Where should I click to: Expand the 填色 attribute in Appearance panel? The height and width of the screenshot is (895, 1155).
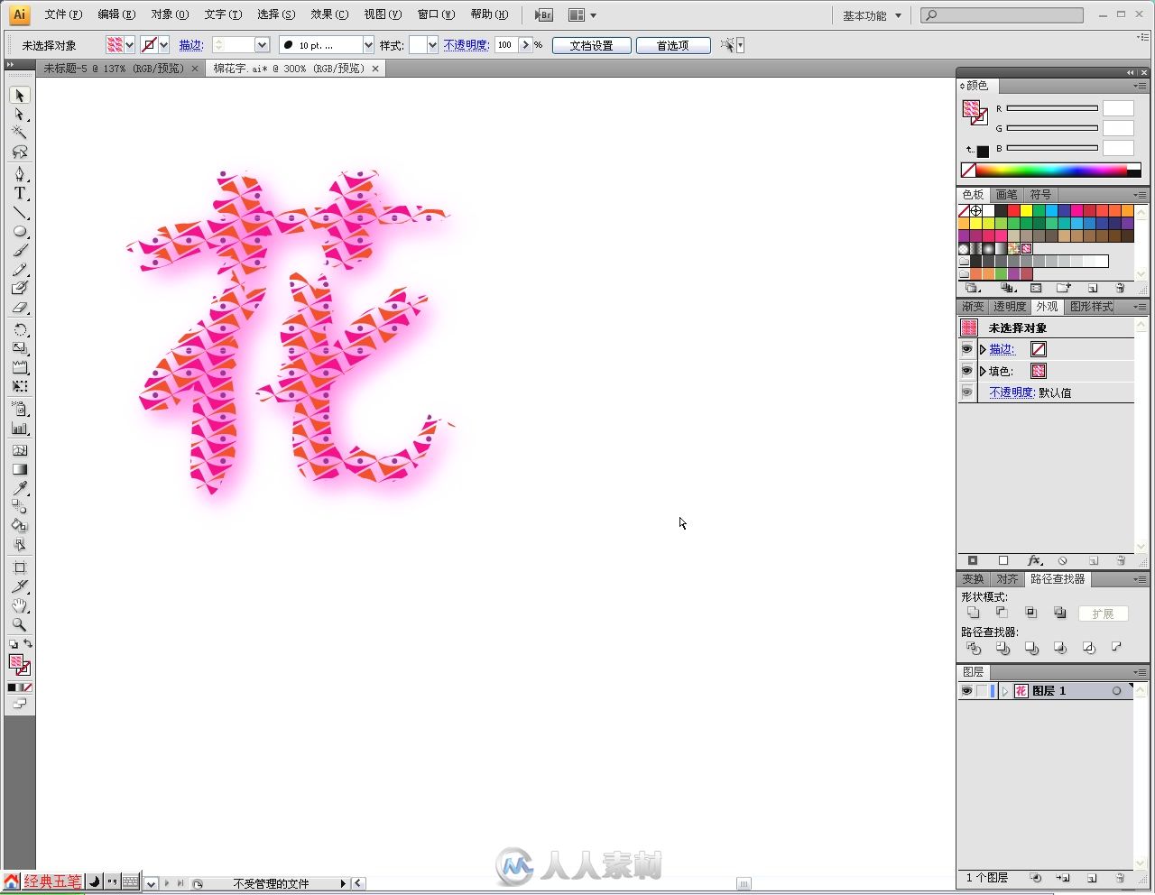click(983, 371)
